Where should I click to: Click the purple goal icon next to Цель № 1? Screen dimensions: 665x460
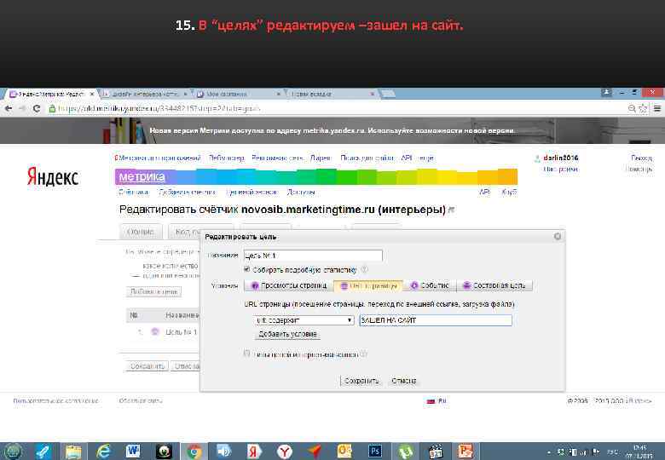coord(155,331)
